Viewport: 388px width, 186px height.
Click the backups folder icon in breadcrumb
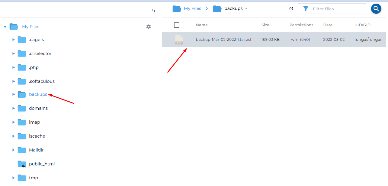click(x=217, y=8)
